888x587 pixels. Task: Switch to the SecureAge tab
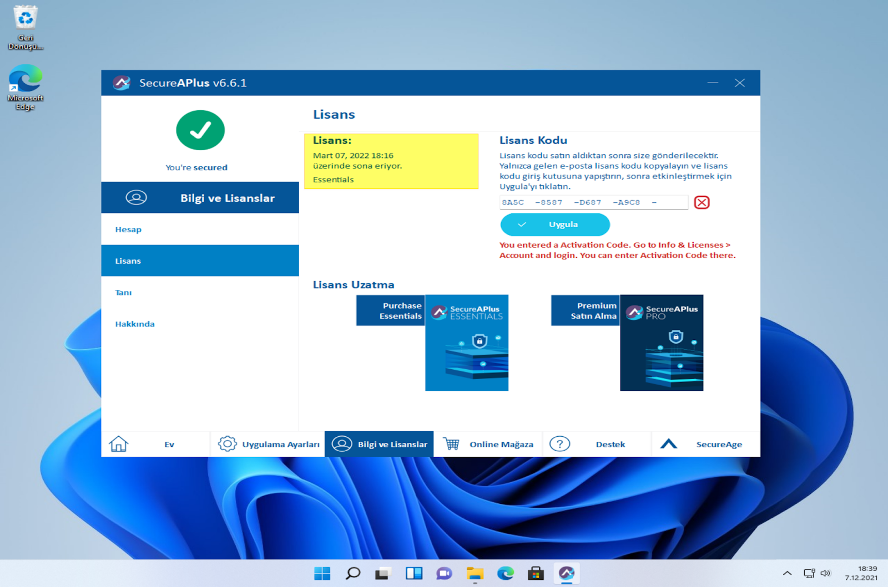[705, 444]
